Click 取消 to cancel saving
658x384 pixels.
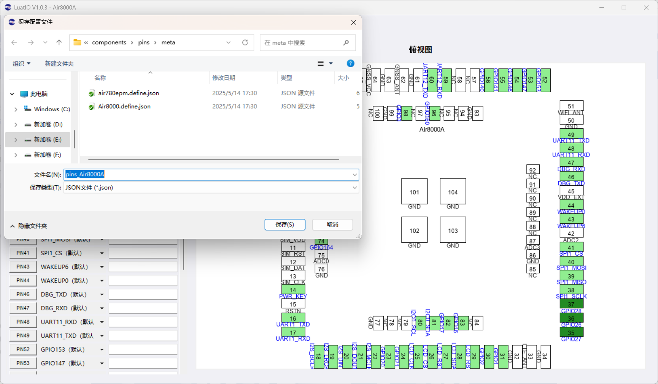tap(332, 224)
